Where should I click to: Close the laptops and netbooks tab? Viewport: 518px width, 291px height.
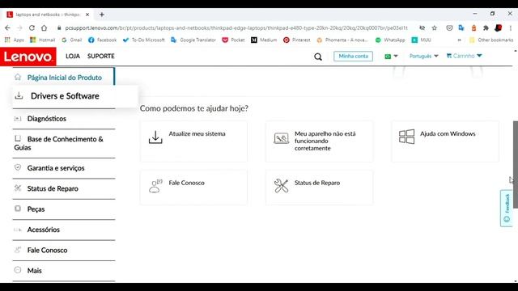click(87, 15)
